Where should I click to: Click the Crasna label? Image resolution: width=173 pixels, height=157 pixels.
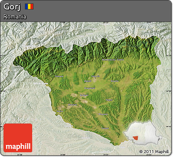click(x=120, y=60)
